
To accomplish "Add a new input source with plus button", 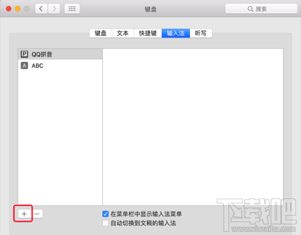I will 24,214.
